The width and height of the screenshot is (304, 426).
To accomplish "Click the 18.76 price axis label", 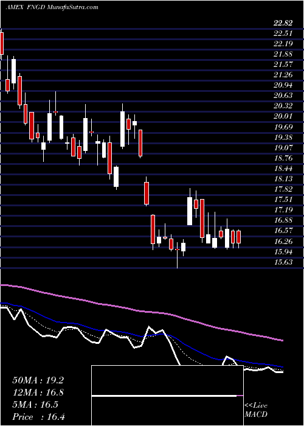I will (x=283, y=158).
